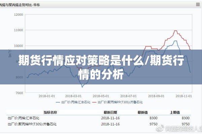
Task: Click x-axis label 2018-07-01
Action: (x=128, y=96)
